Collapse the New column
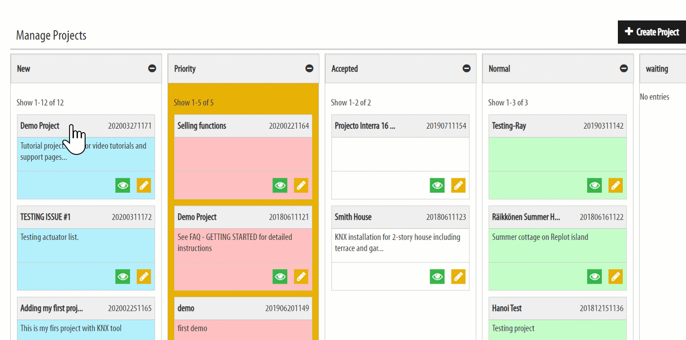686x340 pixels. coord(152,68)
